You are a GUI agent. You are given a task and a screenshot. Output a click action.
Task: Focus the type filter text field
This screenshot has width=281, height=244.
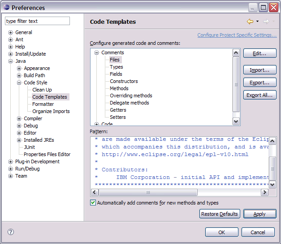[x=37, y=21]
